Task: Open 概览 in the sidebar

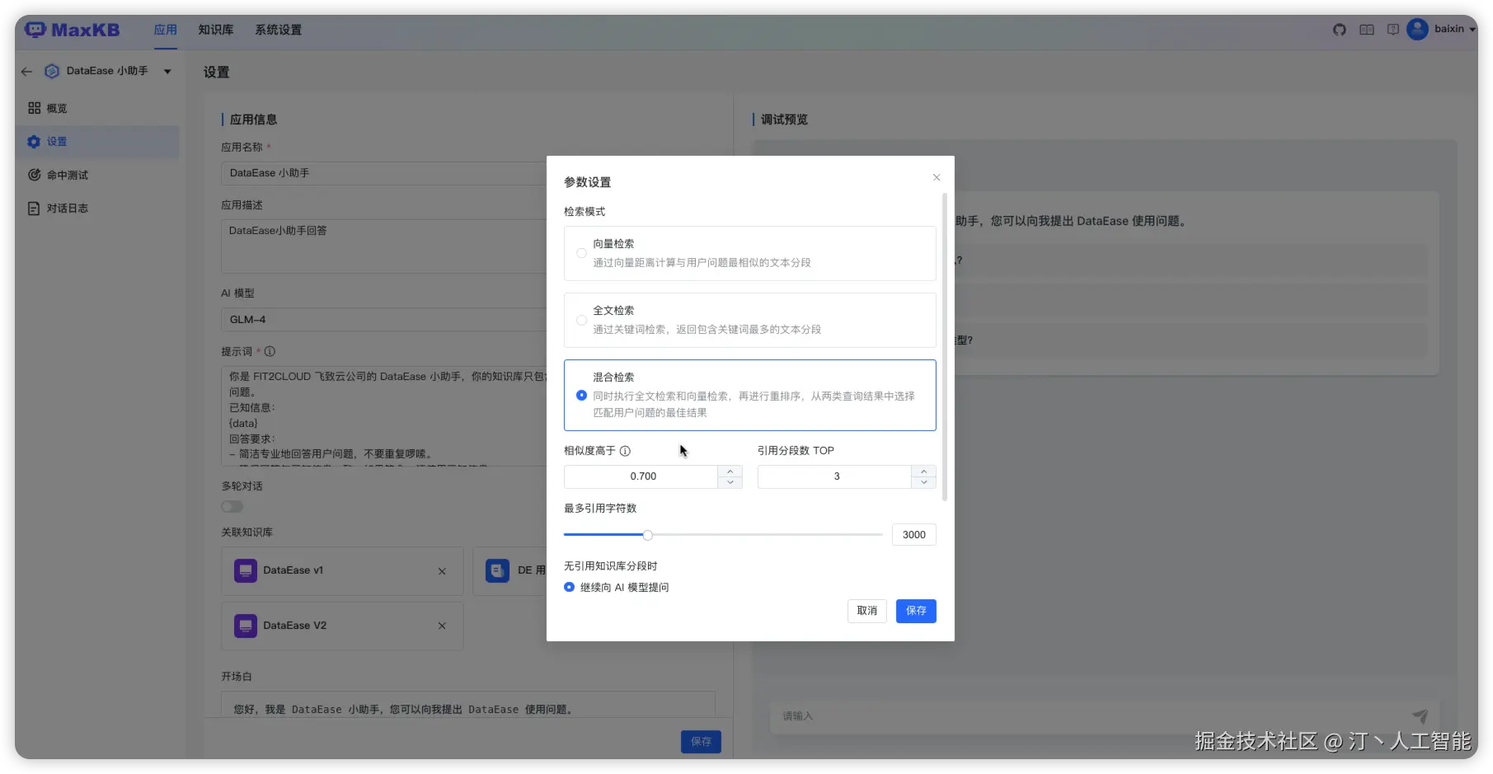Action: pos(97,108)
